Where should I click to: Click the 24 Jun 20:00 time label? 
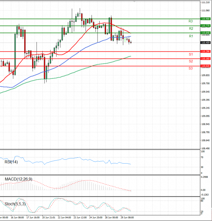(x=96, y=217)
